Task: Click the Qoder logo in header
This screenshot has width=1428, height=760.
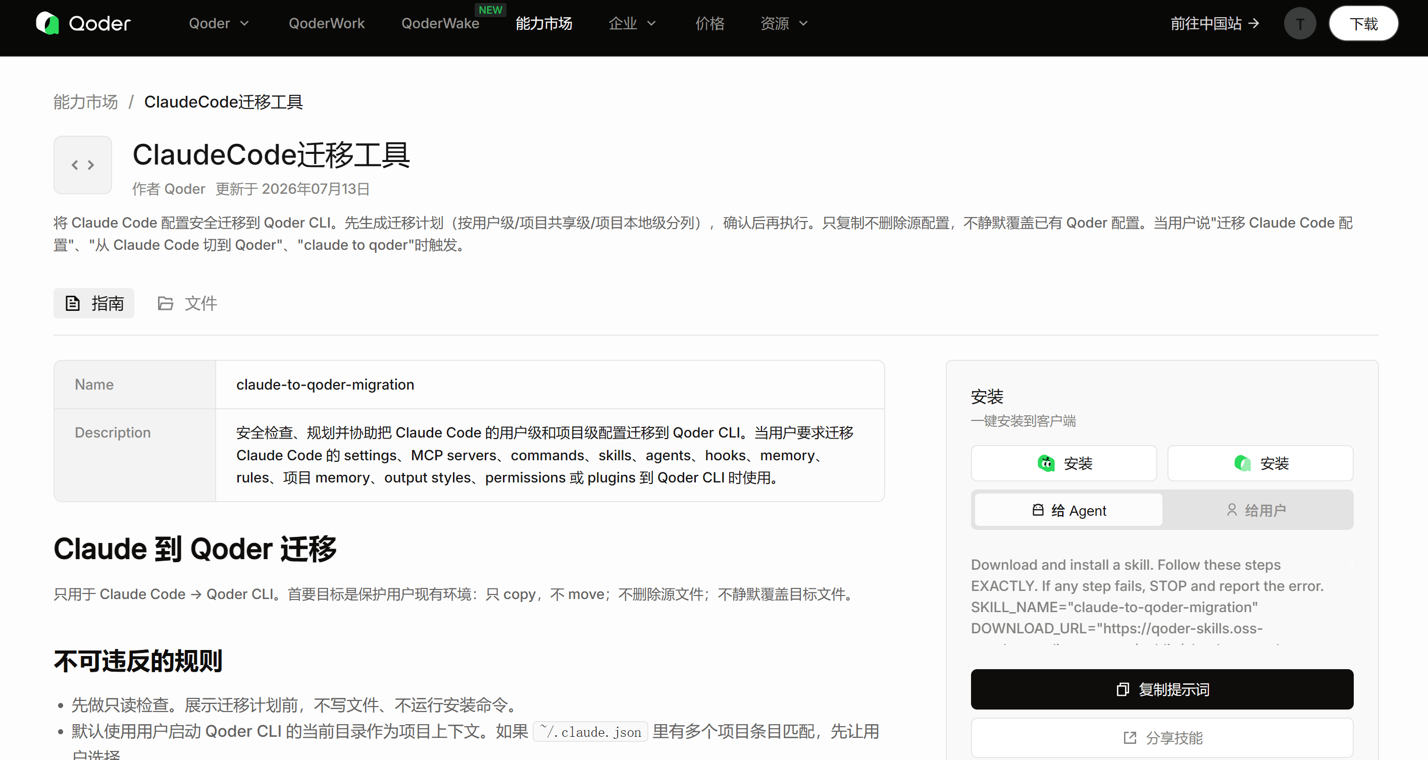Action: [83, 23]
